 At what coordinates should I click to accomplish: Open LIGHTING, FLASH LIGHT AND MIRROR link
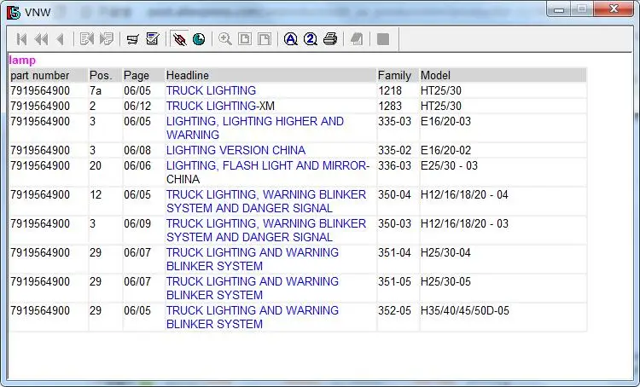click(267, 165)
